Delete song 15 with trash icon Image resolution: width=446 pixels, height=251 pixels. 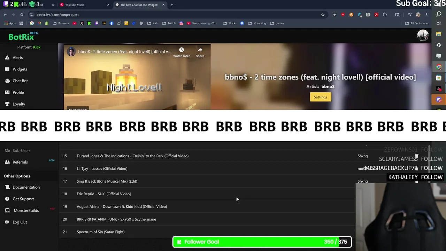[x=416, y=156]
